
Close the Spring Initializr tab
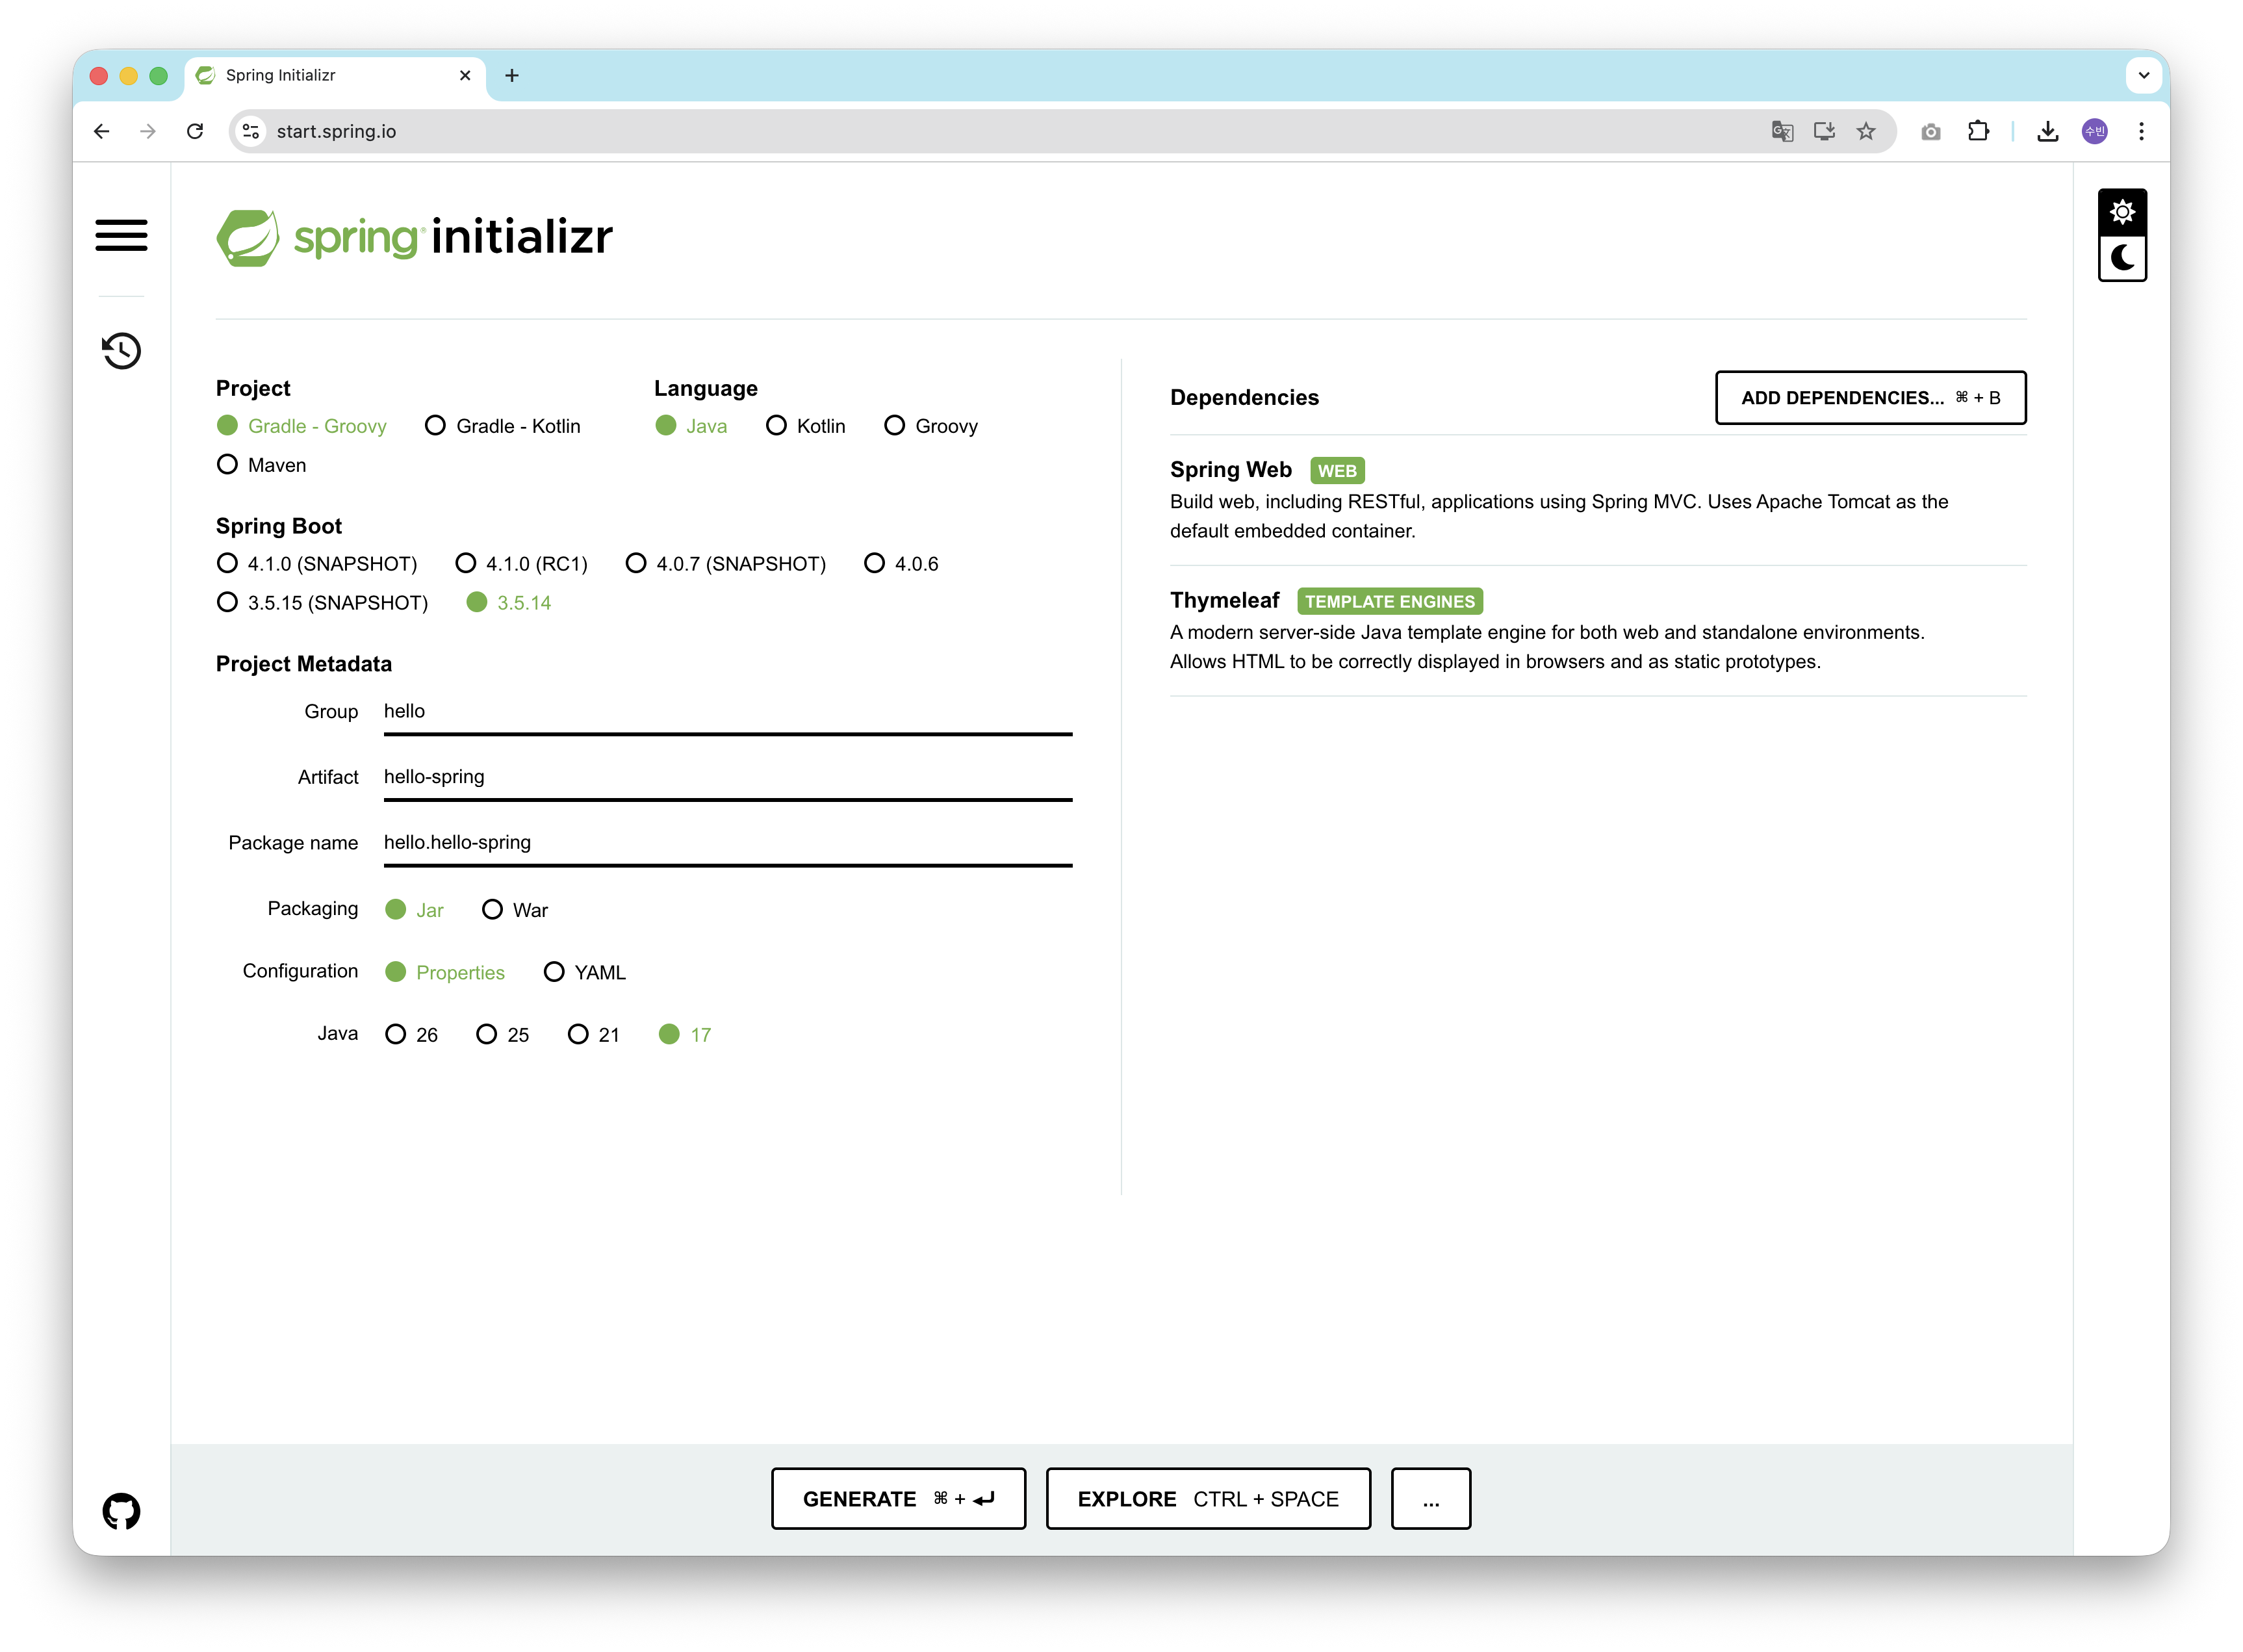point(465,75)
